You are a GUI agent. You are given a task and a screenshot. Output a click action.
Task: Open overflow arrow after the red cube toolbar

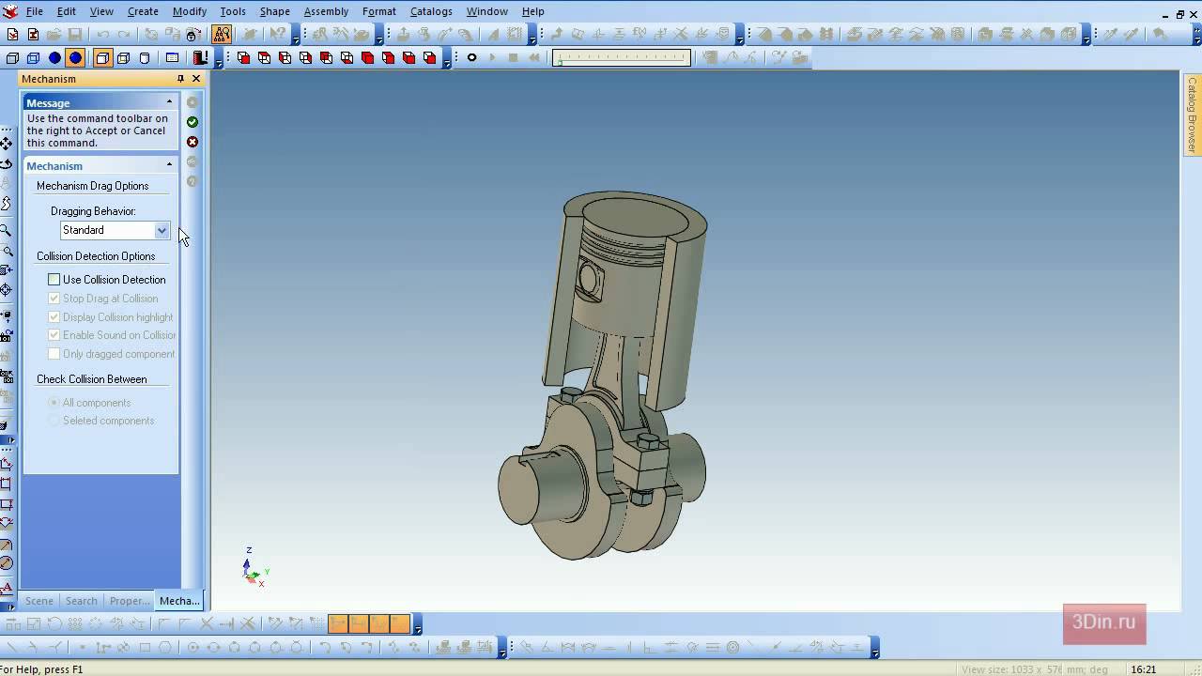pyautogui.click(x=445, y=58)
